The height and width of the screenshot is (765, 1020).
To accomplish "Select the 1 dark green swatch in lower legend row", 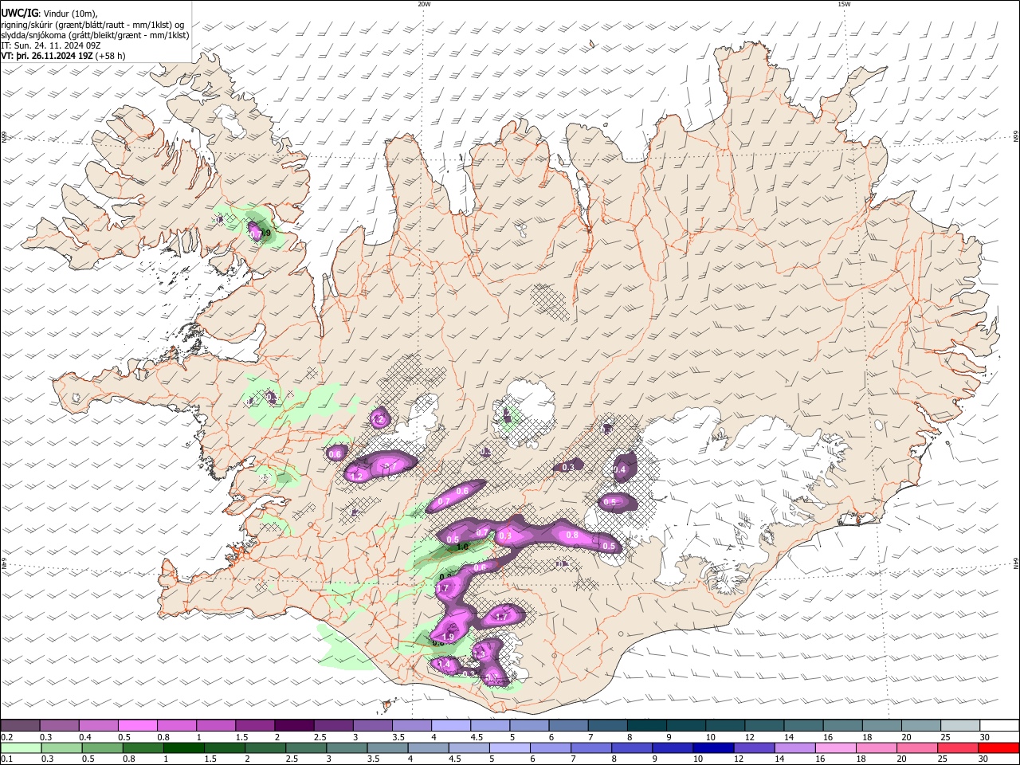I will 183,748.
